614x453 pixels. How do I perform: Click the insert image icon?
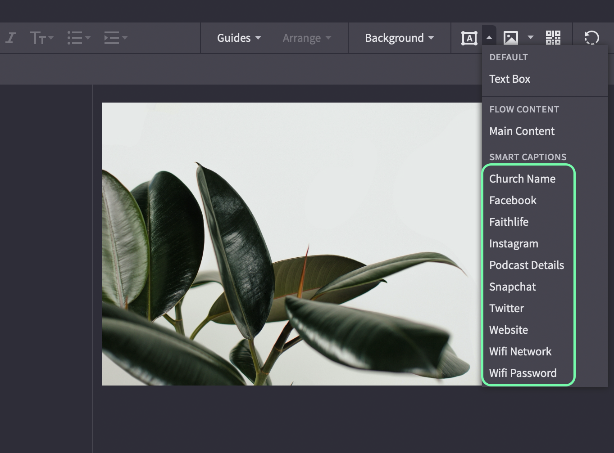[510, 38]
